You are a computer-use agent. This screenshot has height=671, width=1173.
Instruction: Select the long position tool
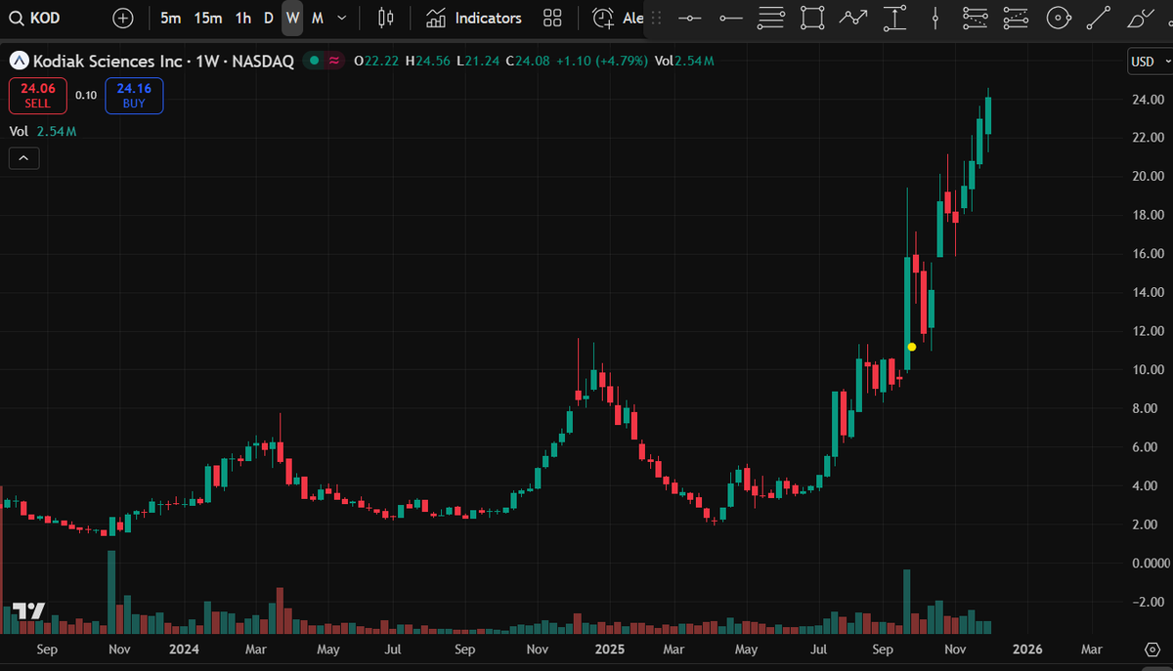click(x=975, y=18)
